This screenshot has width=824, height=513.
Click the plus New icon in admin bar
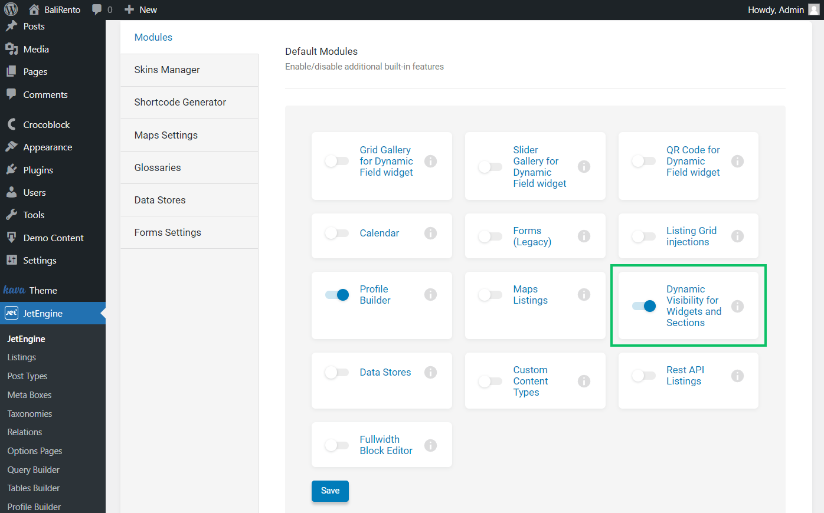(x=129, y=9)
